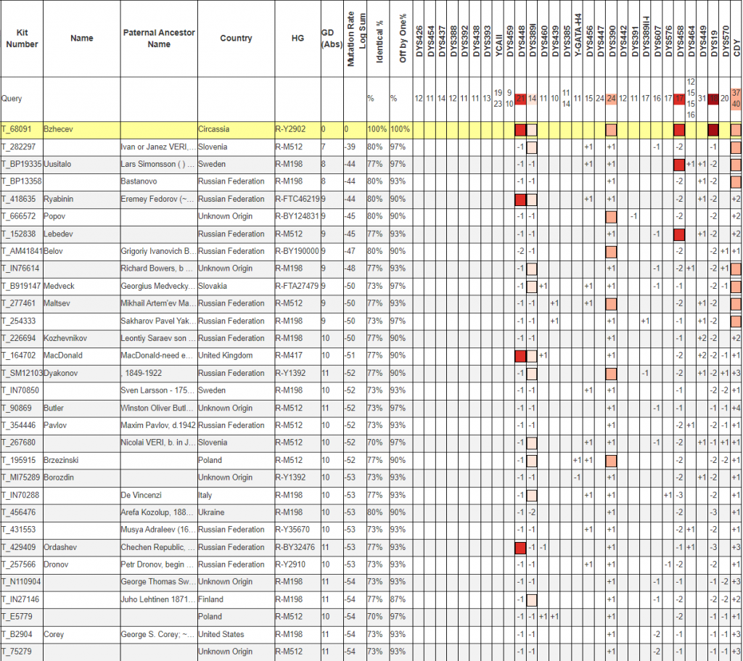Click the DYS448 marker column header
The image size is (743, 661).
point(520,38)
